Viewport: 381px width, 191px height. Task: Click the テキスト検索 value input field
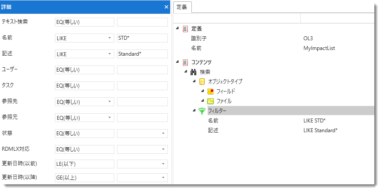[x=142, y=22]
